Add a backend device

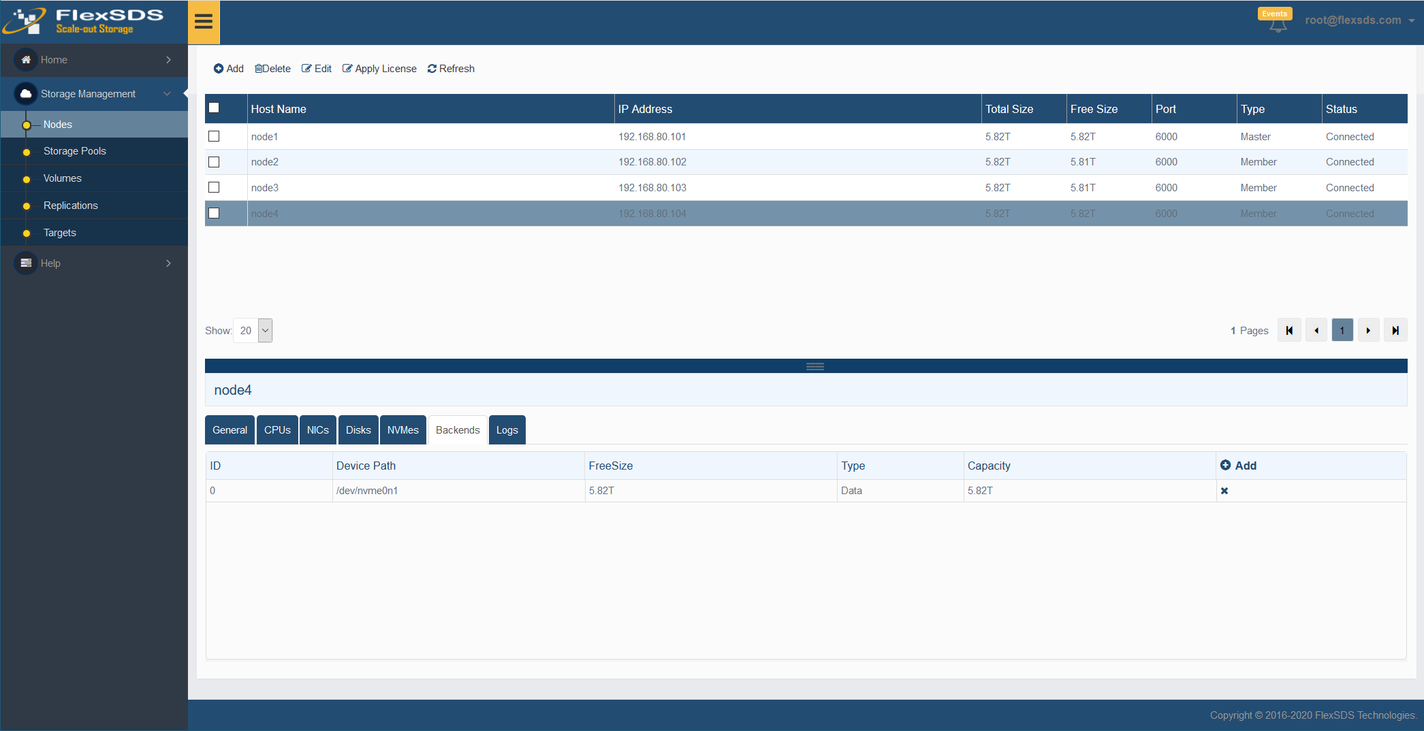(1238, 466)
